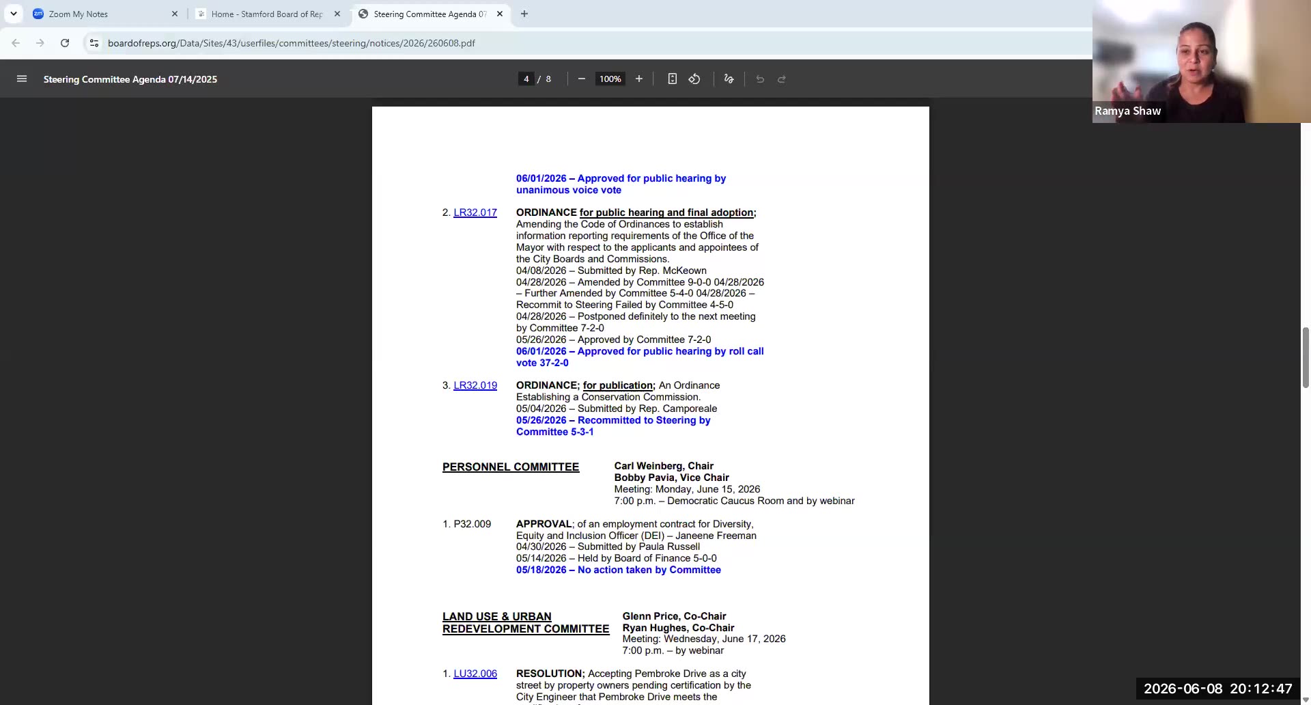Viewport: 1311px width, 705px height.
Task: Enable the PDF draw annotation tool
Action: click(x=729, y=79)
